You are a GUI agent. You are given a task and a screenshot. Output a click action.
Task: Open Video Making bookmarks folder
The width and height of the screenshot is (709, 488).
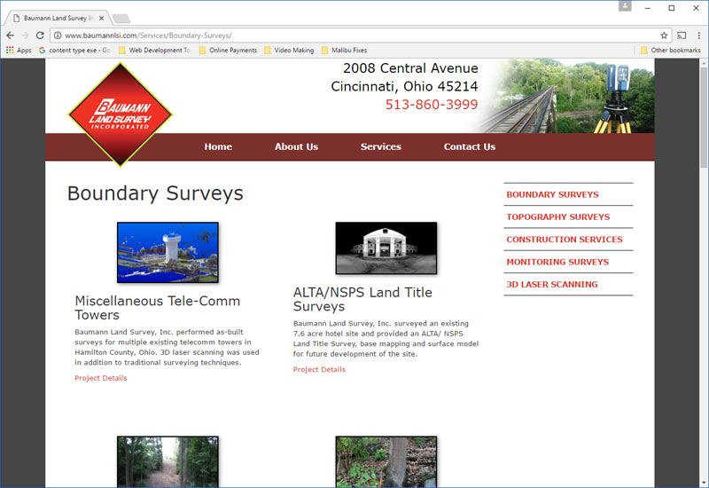pyautogui.click(x=289, y=51)
